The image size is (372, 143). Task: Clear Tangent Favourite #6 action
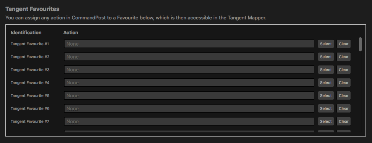point(343,108)
